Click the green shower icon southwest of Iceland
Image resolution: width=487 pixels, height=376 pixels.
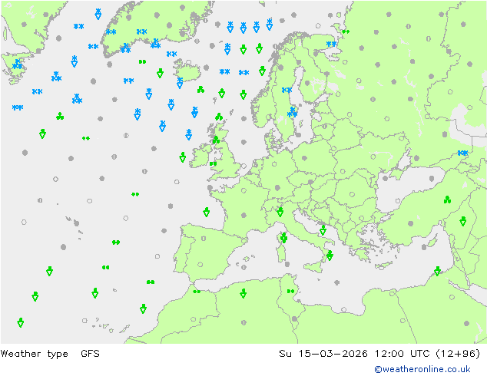click(x=160, y=73)
